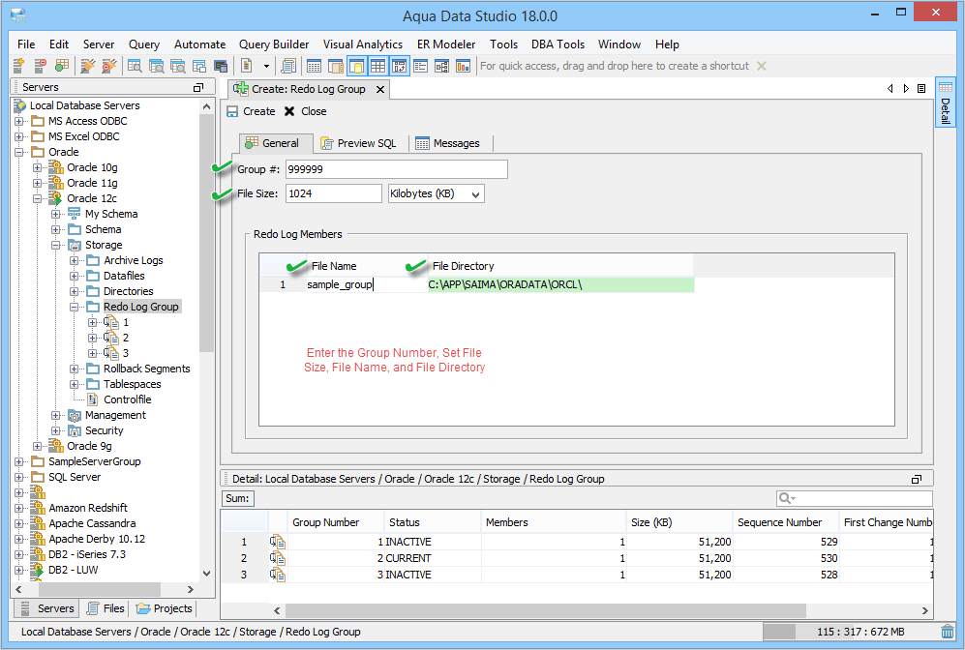Viewport: 965px width, 650px height.
Task: Collapse the Oracle folder in the tree
Action: tap(19, 152)
